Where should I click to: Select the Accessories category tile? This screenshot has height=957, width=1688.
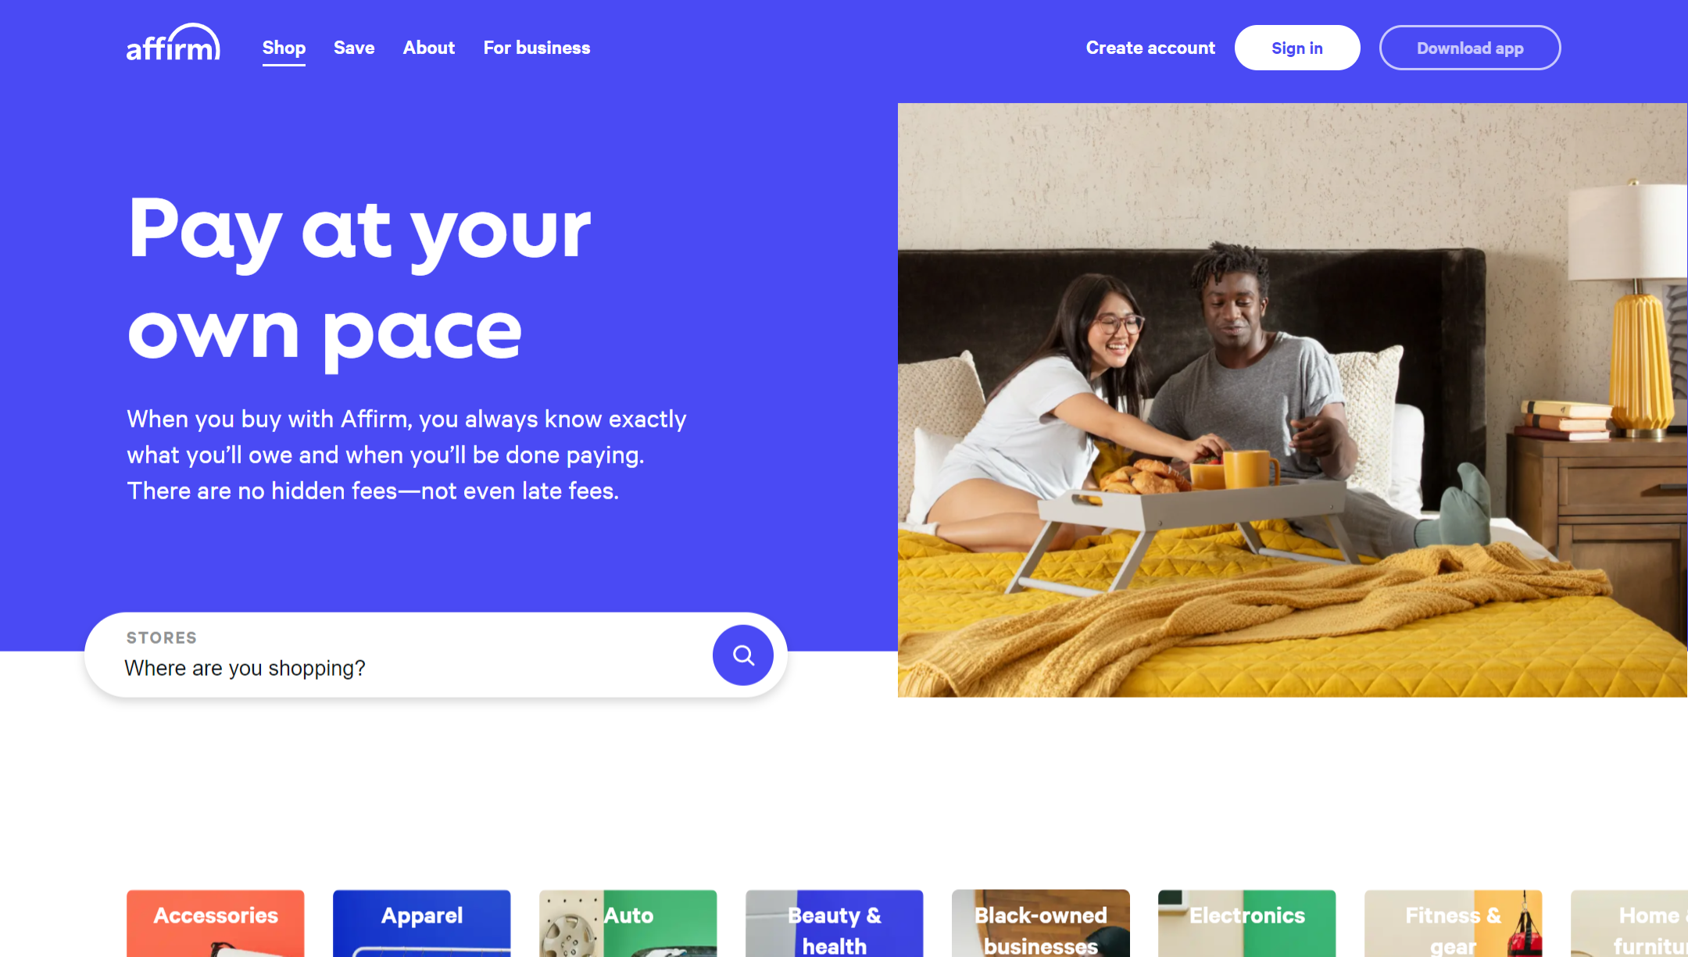[216, 923]
